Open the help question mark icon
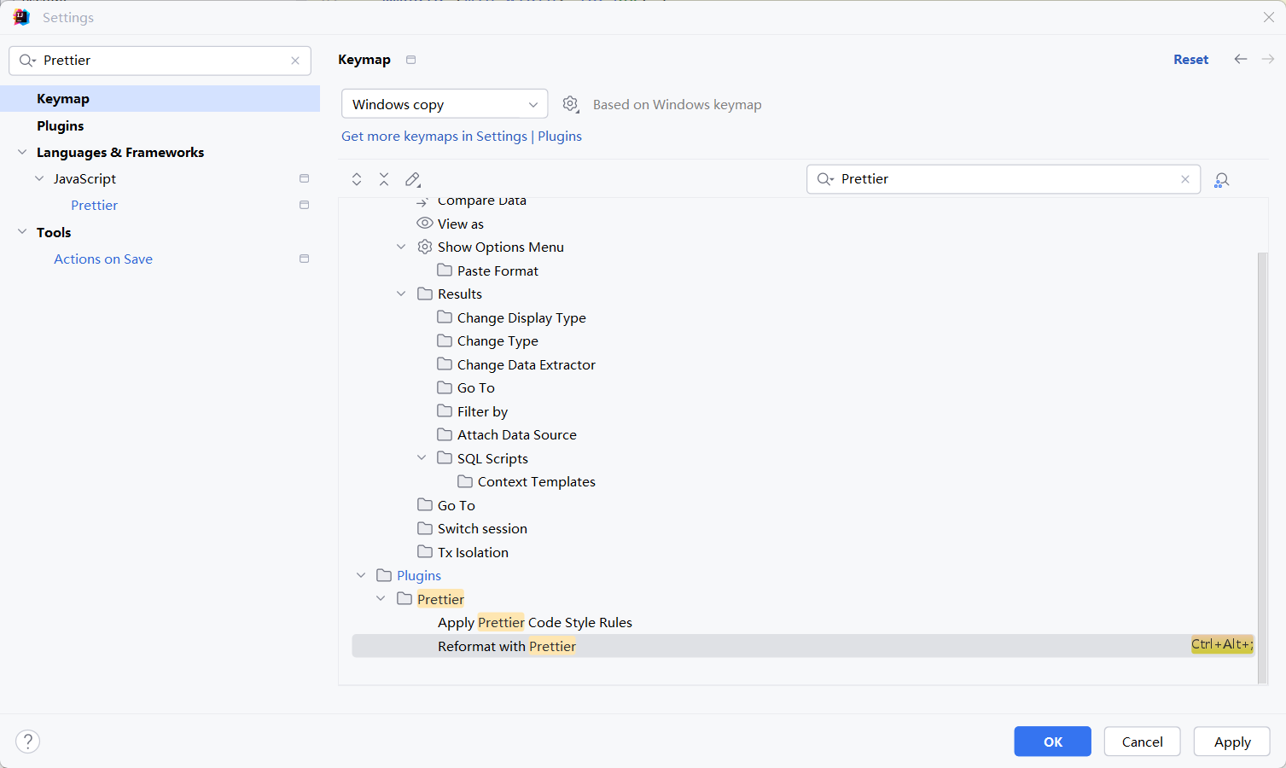Image resolution: width=1286 pixels, height=768 pixels. point(28,741)
